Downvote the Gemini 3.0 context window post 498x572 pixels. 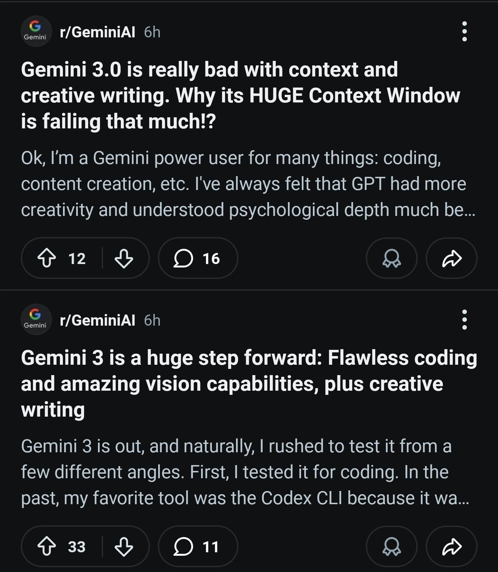tap(124, 258)
